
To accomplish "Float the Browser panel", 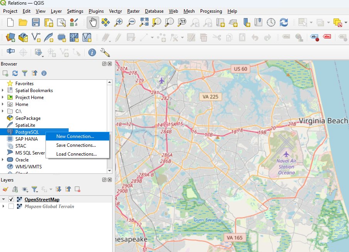I will [x=104, y=64].
